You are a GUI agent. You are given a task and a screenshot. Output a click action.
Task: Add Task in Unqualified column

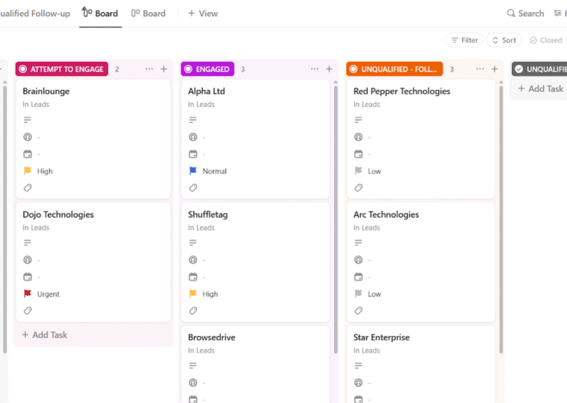click(540, 88)
